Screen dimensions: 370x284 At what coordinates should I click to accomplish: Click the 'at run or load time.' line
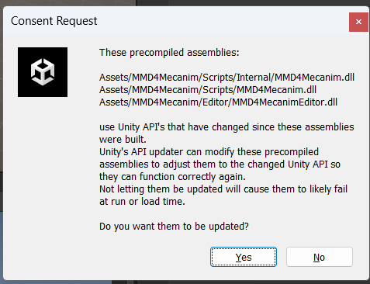click(142, 202)
